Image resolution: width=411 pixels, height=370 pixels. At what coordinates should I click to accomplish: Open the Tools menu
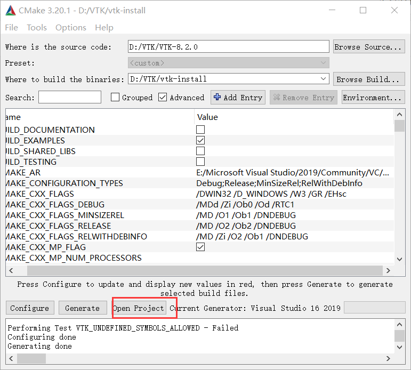37,28
